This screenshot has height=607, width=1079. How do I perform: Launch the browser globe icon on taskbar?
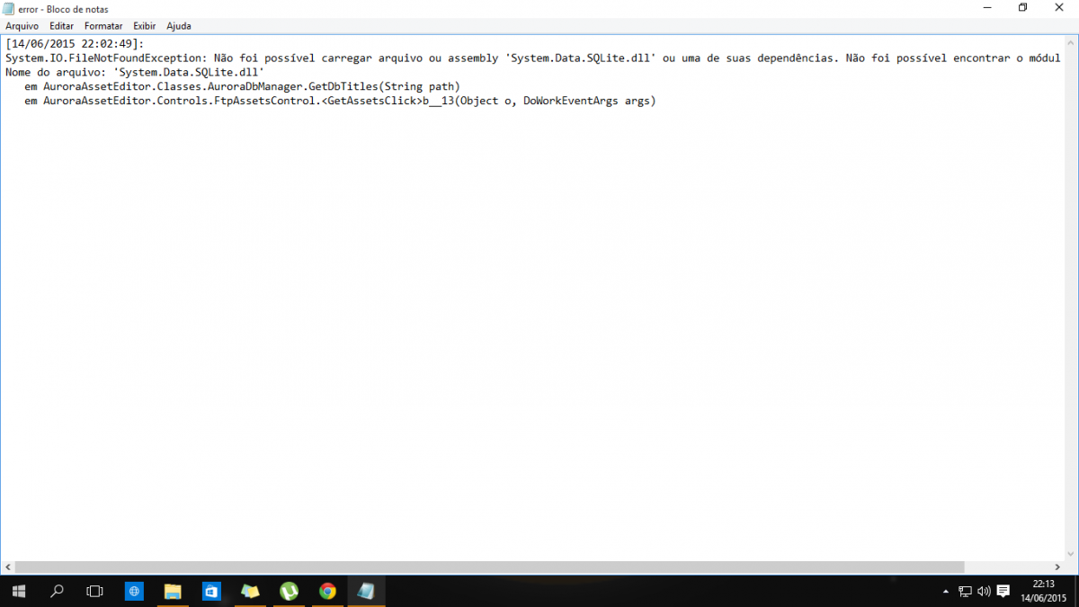point(135,592)
